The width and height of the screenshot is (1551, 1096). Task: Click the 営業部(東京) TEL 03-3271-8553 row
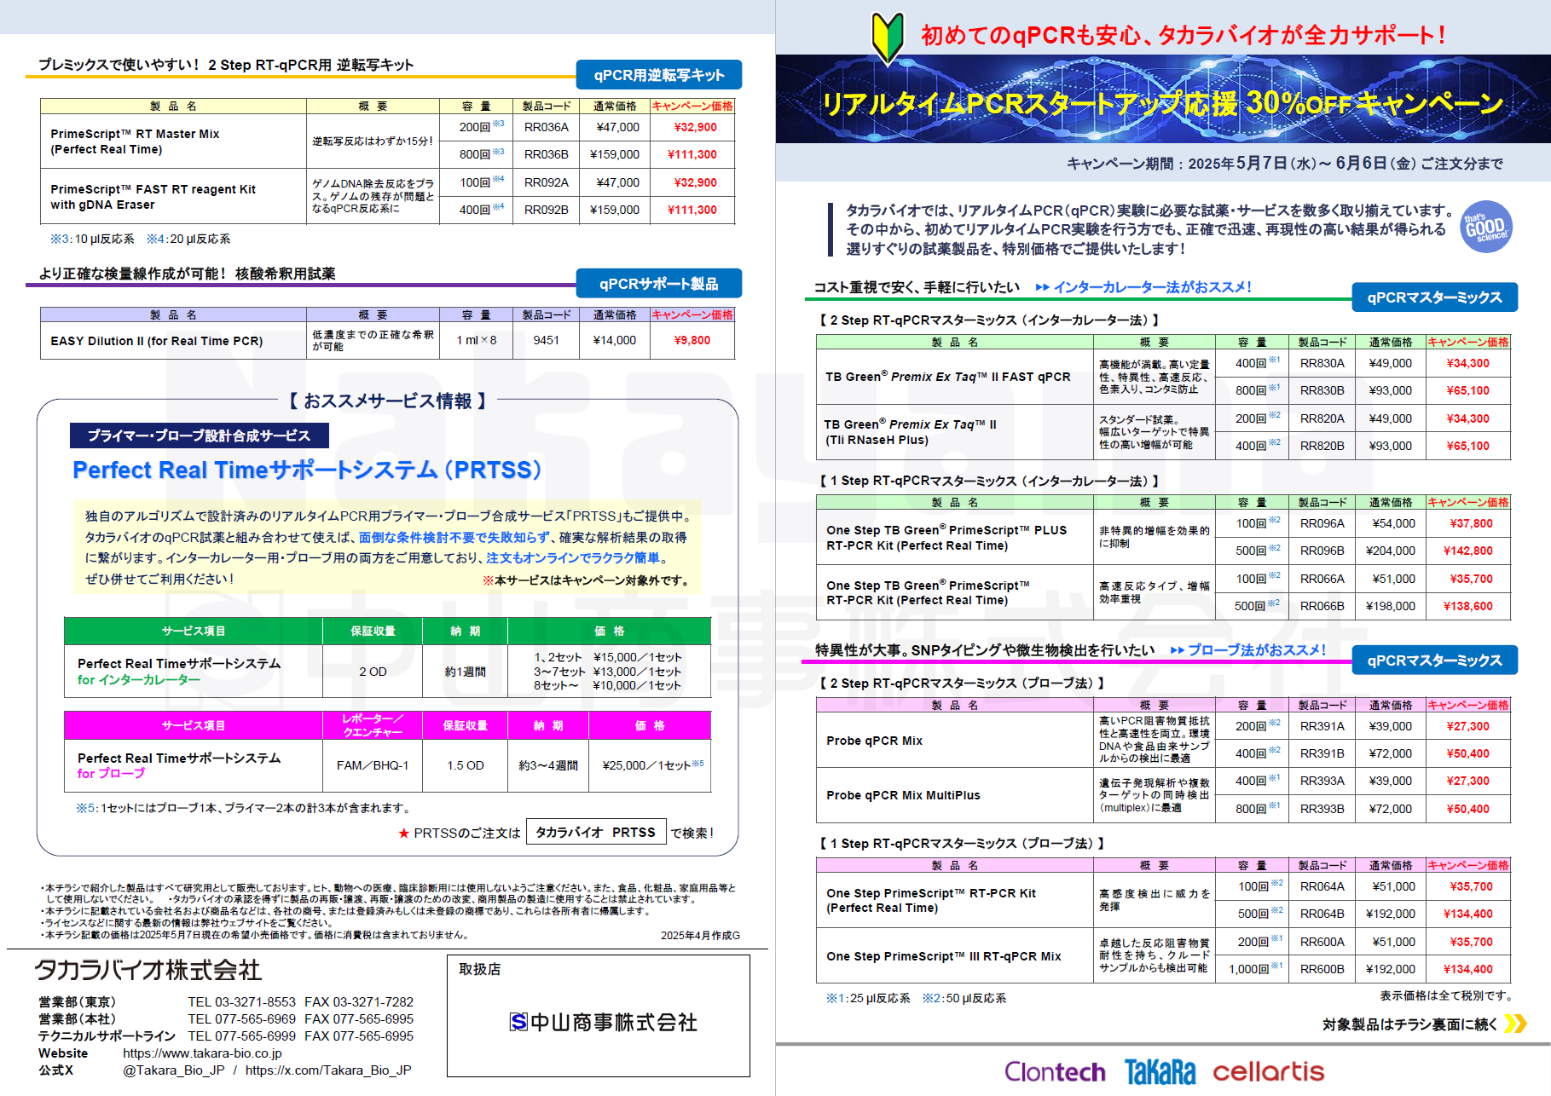point(226,1002)
